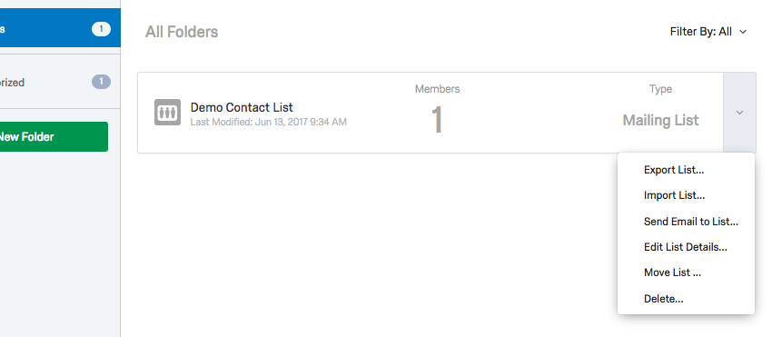Open Edit List Details... option
772x337 pixels.
[686, 247]
